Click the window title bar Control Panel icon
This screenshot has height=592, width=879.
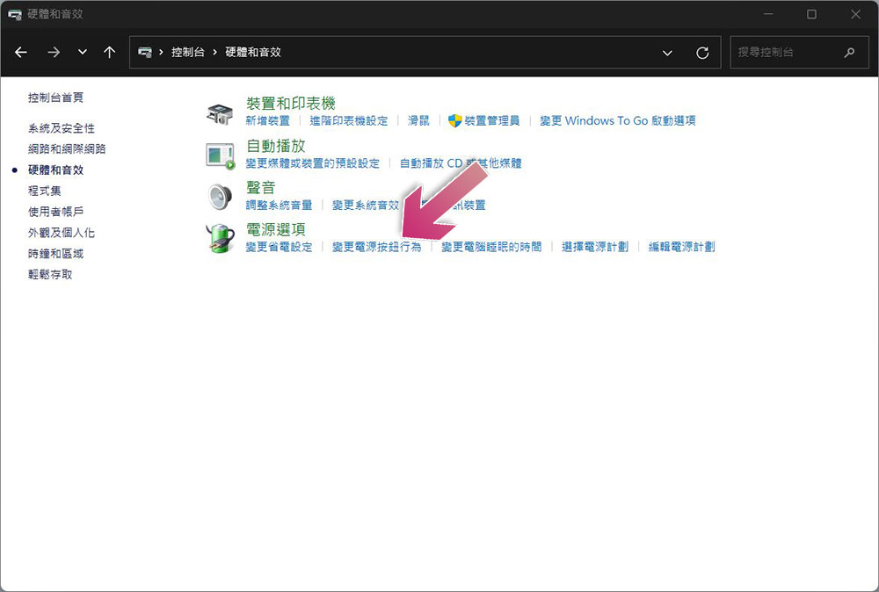click(x=15, y=15)
